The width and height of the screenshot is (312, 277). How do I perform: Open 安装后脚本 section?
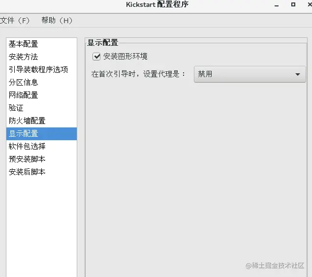42,172
